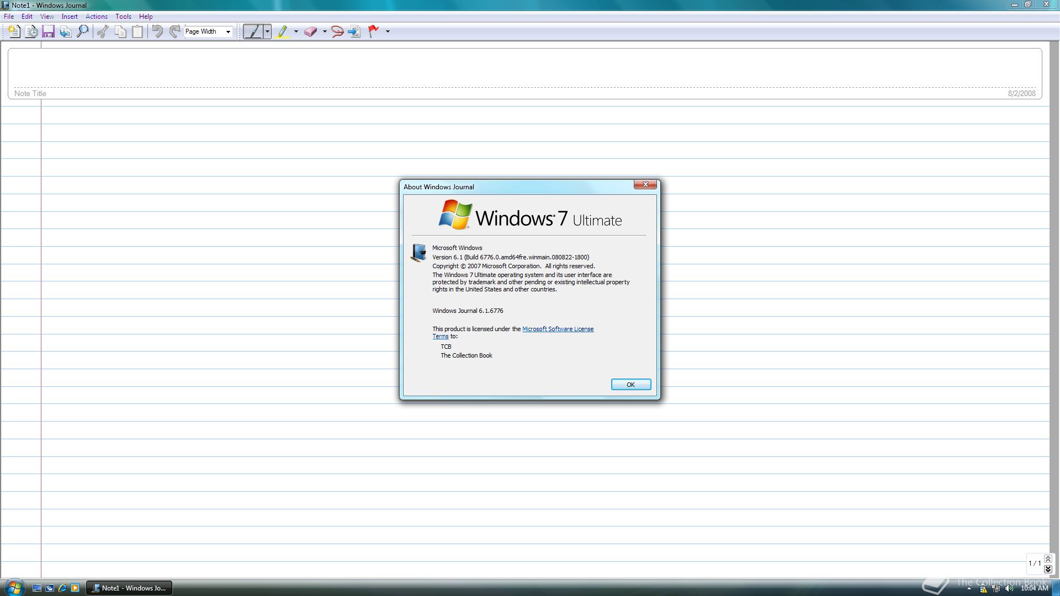Click the Paste clipboard icon
This screenshot has height=596, width=1060.
point(137,31)
